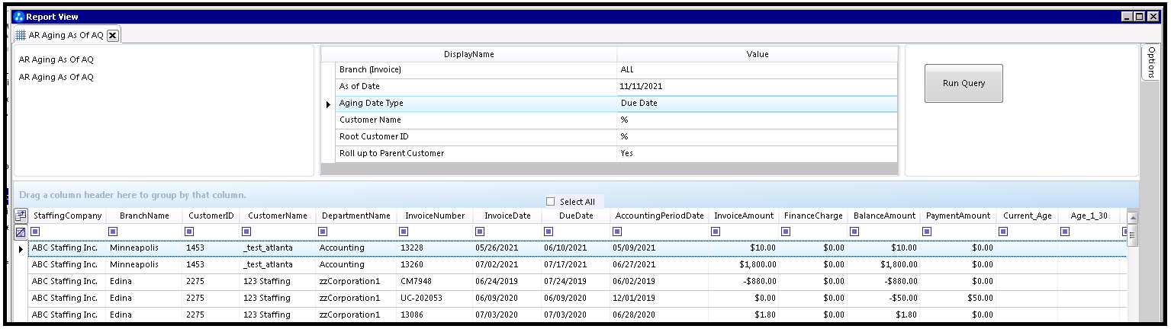Image resolution: width=1171 pixels, height=329 pixels.
Task: Check the Select All checkbox
Action: (x=551, y=202)
